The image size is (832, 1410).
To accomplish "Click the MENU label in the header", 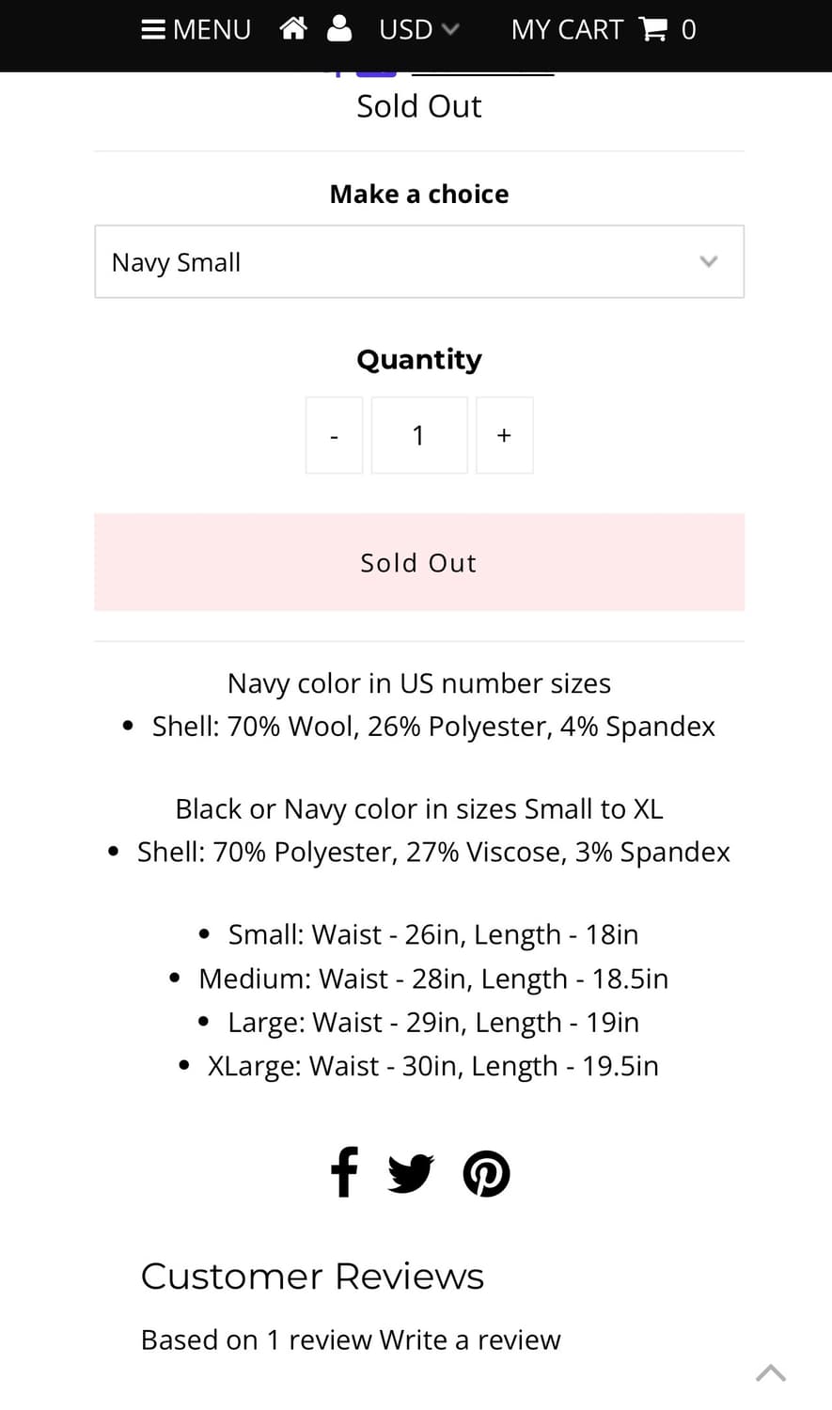I will [x=212, y=30].
